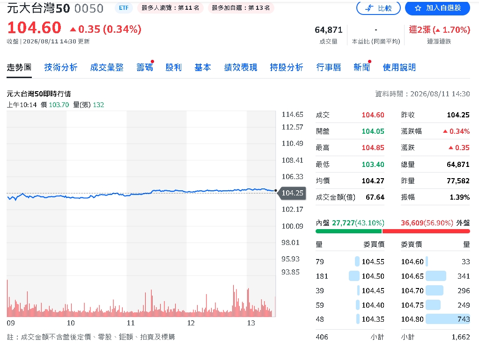Click the 內盤 27,727 (43.10%) figure
Image resolution: width=479 pixels, height=353 pixels.
(x=358, y=223)
